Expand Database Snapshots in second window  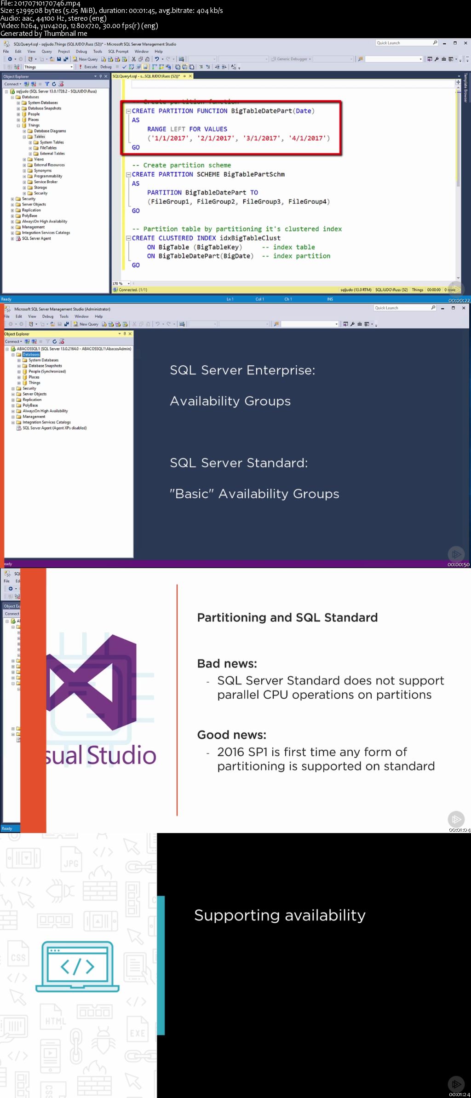coord(19,366)
